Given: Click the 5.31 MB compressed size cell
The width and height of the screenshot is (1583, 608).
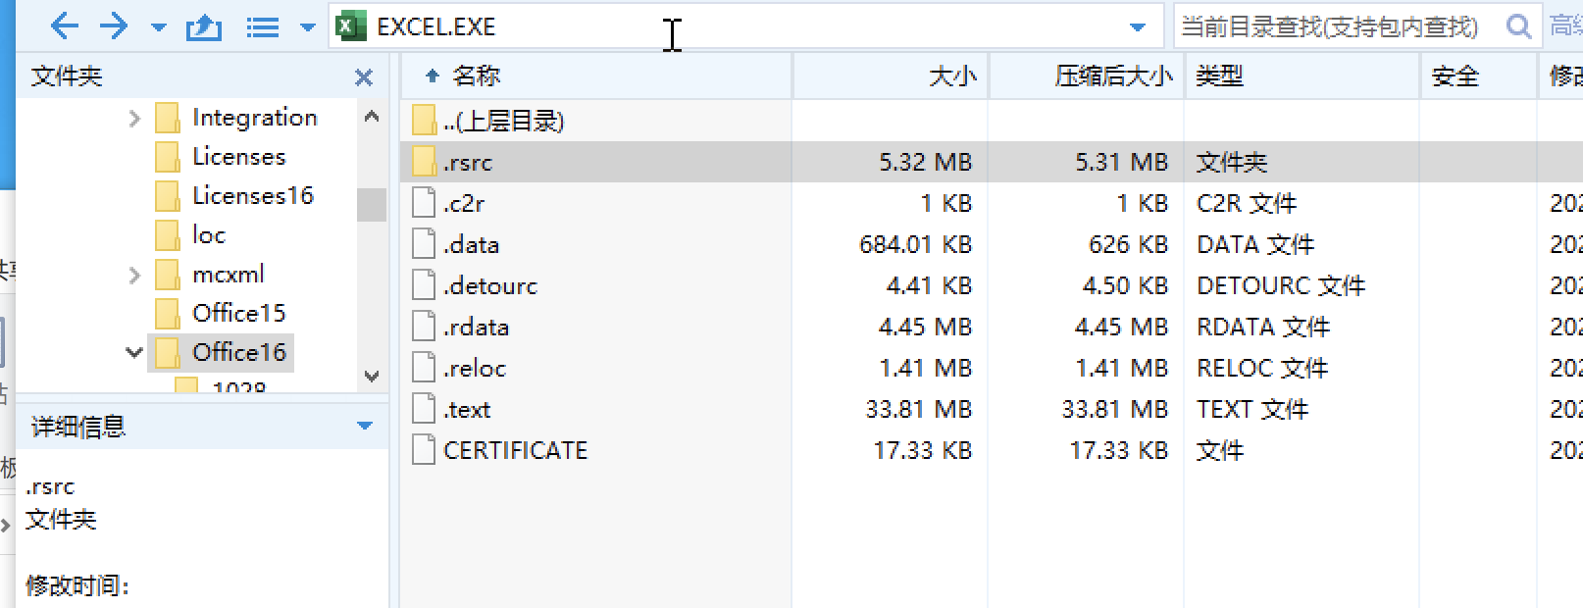Looking at the screenshot, I should [x=1121, y=163].
